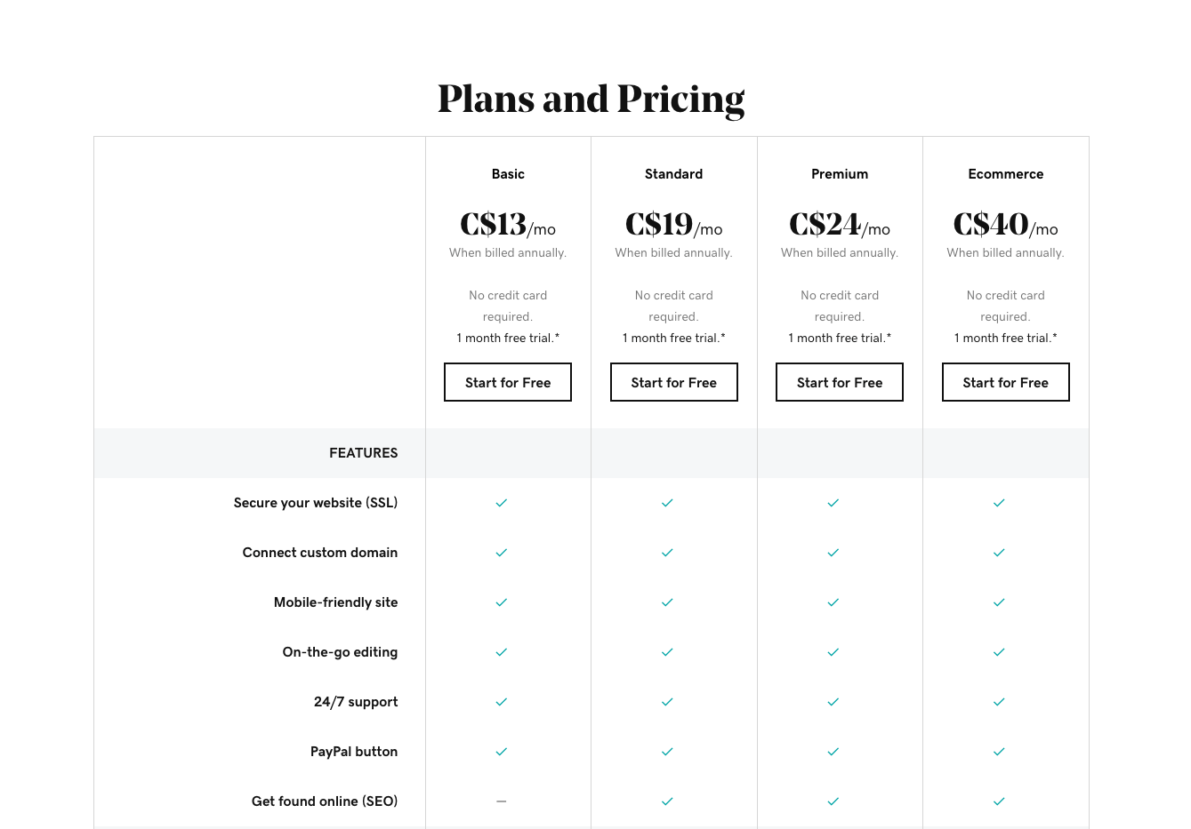The width and height of the screenshot is (1191, 829).
Task: Choose Start for Free for Ecommerce plan
Action: tap(1006, 382)
